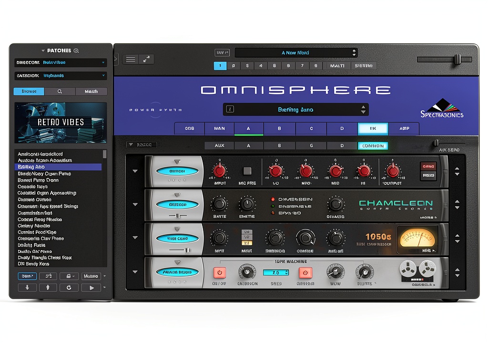Viewport: 488px width, 343px height.
Task: Click the small box left of the multi name
Action: click(222, 52)
